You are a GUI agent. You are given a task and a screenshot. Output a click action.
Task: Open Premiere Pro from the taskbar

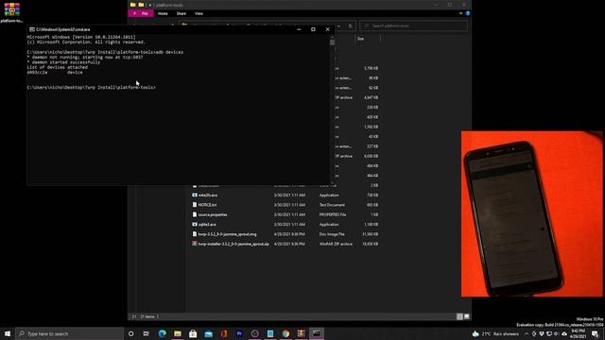coord(239,333)
